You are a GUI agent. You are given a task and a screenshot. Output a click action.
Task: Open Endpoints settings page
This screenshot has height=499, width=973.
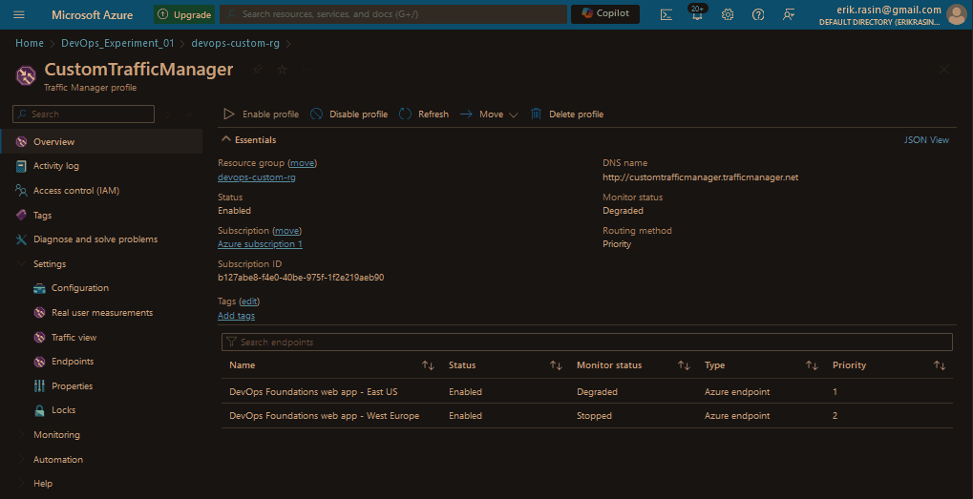pyautogui.click(x=73, y=362)
